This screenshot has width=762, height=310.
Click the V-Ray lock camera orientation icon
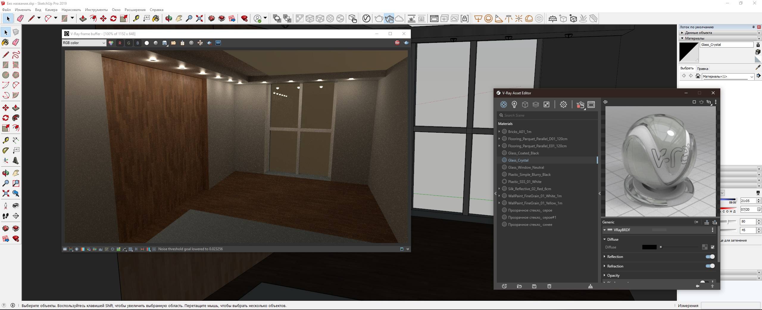(x=465, y=19)
